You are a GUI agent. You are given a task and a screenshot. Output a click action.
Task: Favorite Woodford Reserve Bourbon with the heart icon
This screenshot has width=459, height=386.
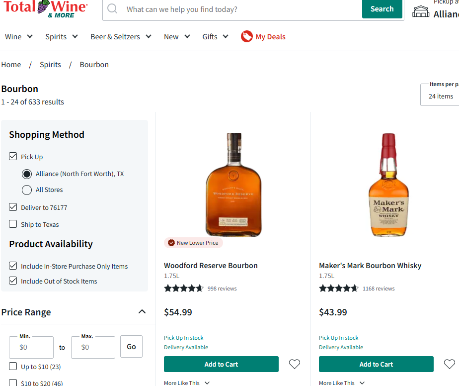(295, 364)
